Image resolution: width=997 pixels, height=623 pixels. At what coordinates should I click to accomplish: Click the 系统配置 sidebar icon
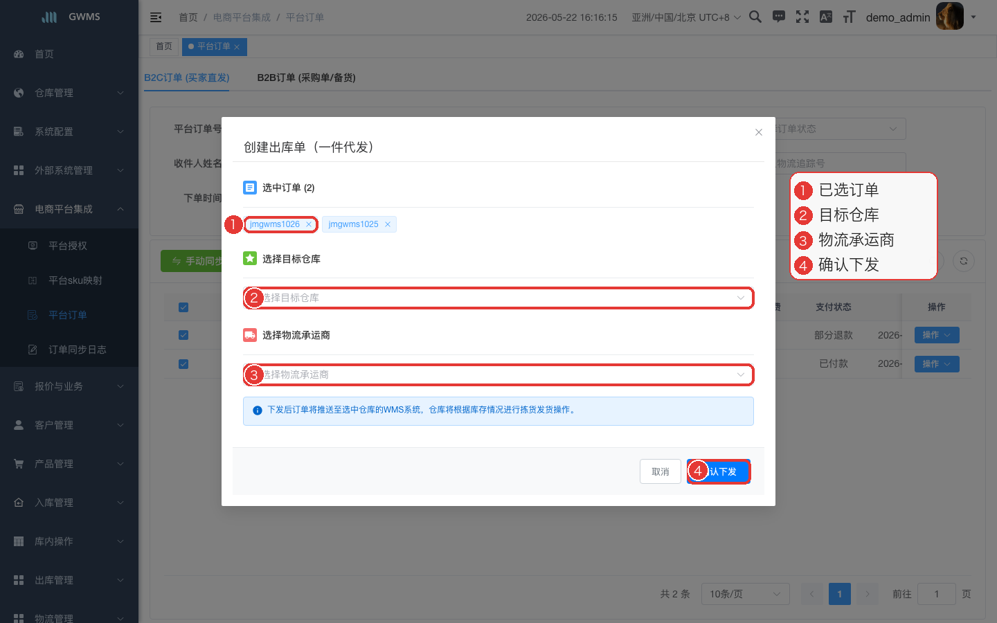coord(19,132)
